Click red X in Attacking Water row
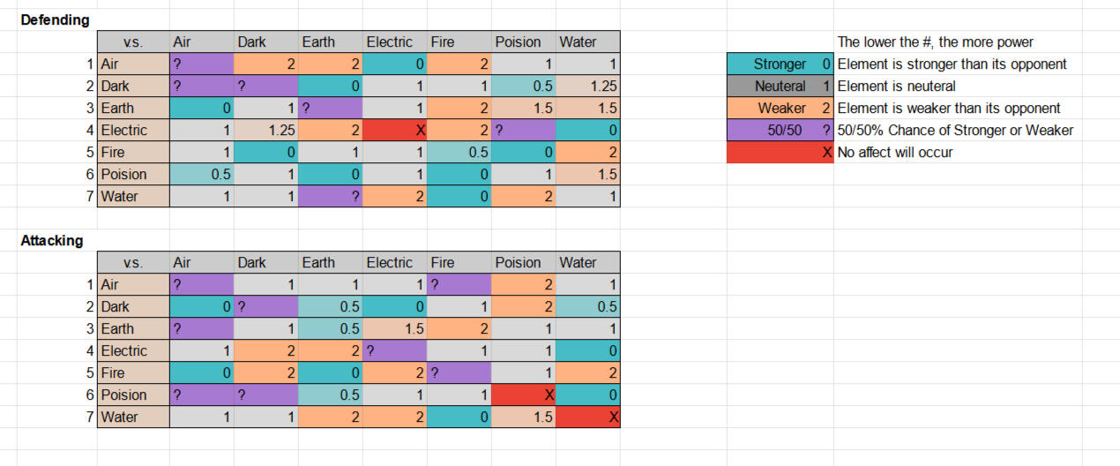 tap(587, 417)
